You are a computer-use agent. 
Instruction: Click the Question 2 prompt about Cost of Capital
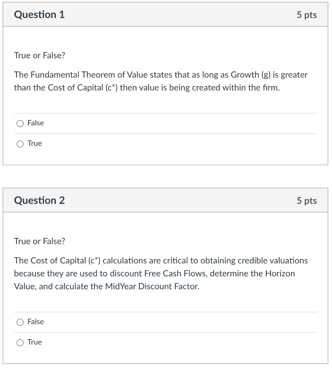(x=161, y=273)
